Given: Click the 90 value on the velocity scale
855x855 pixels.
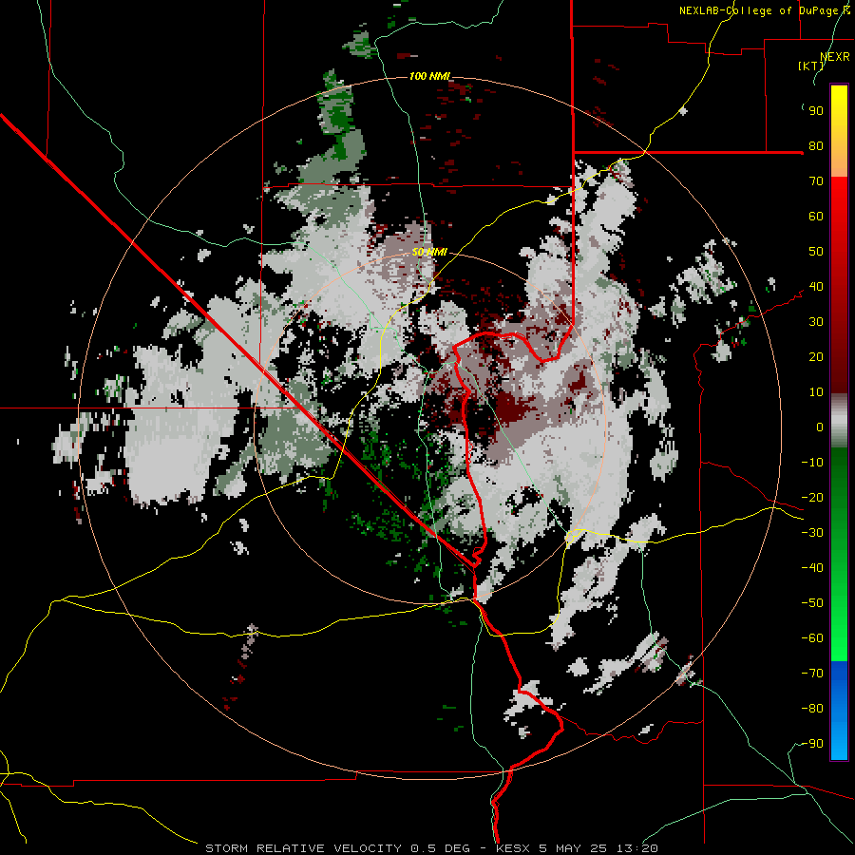Looking at the screenshot, I should [816, 111].
